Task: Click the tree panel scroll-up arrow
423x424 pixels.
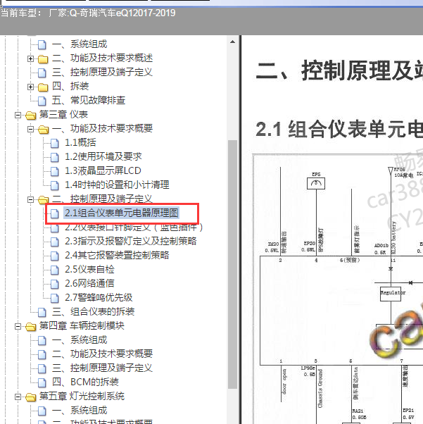Action: click(232, 42)
